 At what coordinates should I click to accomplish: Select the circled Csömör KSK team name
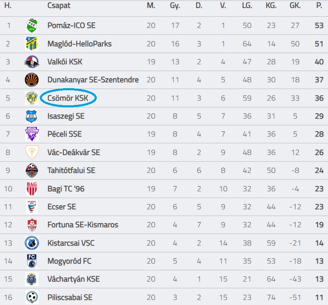68,98
